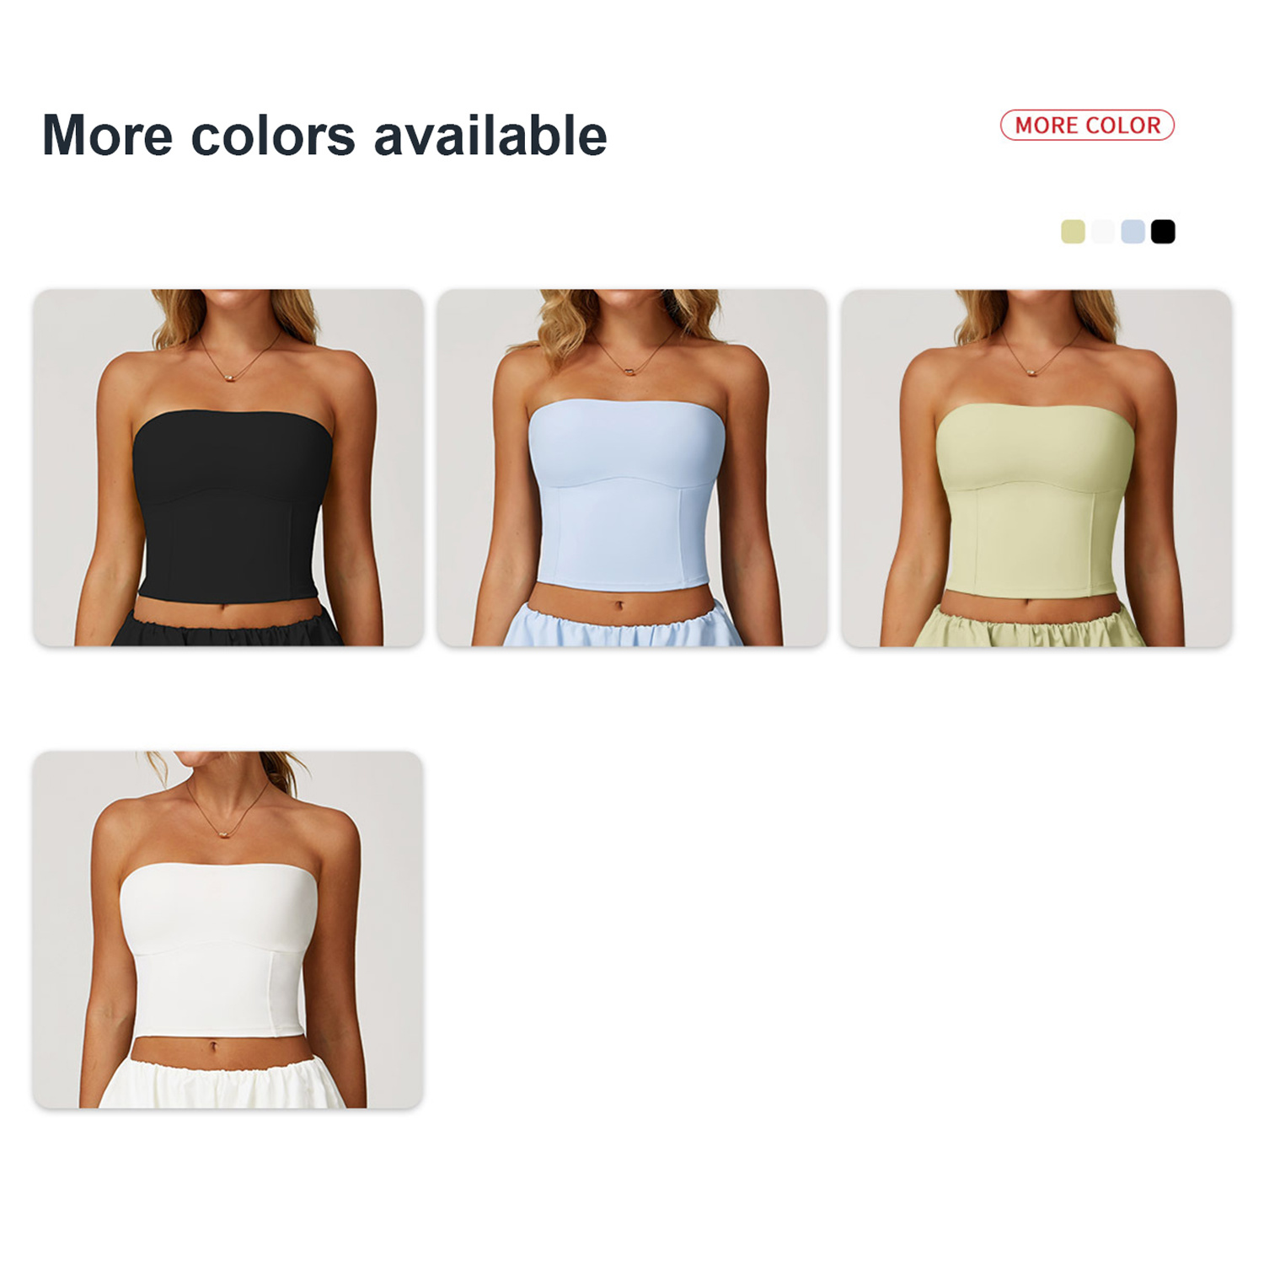Click the light blue ruffled skirt
This screenshot has height=1264, width=1264.
coord(623,625)
